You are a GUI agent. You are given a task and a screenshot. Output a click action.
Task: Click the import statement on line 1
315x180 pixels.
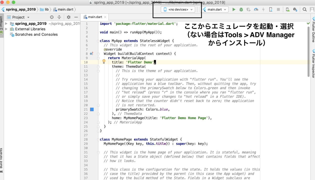click(x=139, y=24)
